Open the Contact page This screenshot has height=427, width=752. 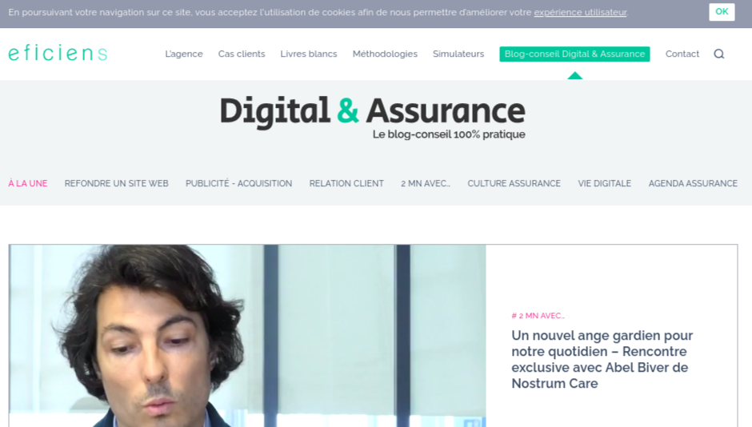pos(682,54)
